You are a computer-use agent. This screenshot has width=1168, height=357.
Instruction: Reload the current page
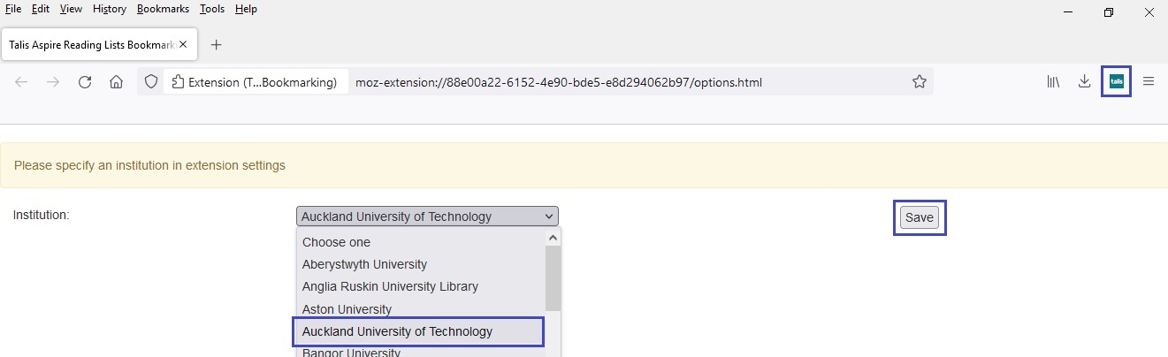click(x=85, y=82)
